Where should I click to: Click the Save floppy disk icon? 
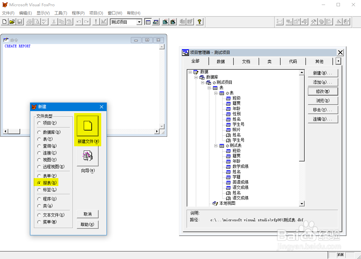click(20, 22)
